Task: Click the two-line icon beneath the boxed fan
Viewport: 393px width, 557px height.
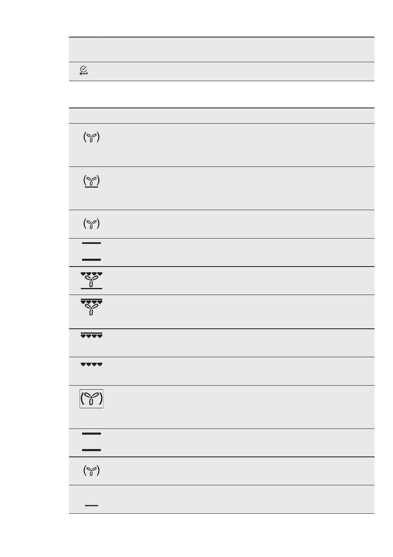Action: (x=92, y=442)
